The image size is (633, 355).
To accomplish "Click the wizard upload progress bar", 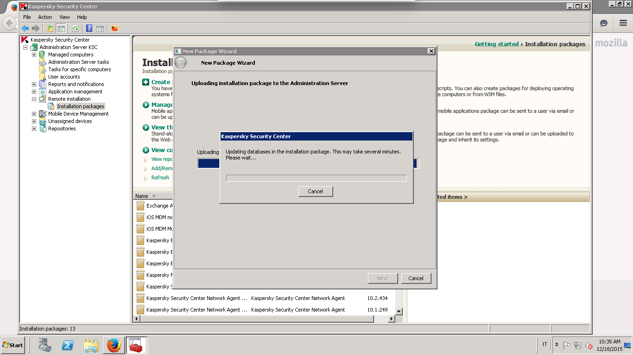I will (308, 163).
